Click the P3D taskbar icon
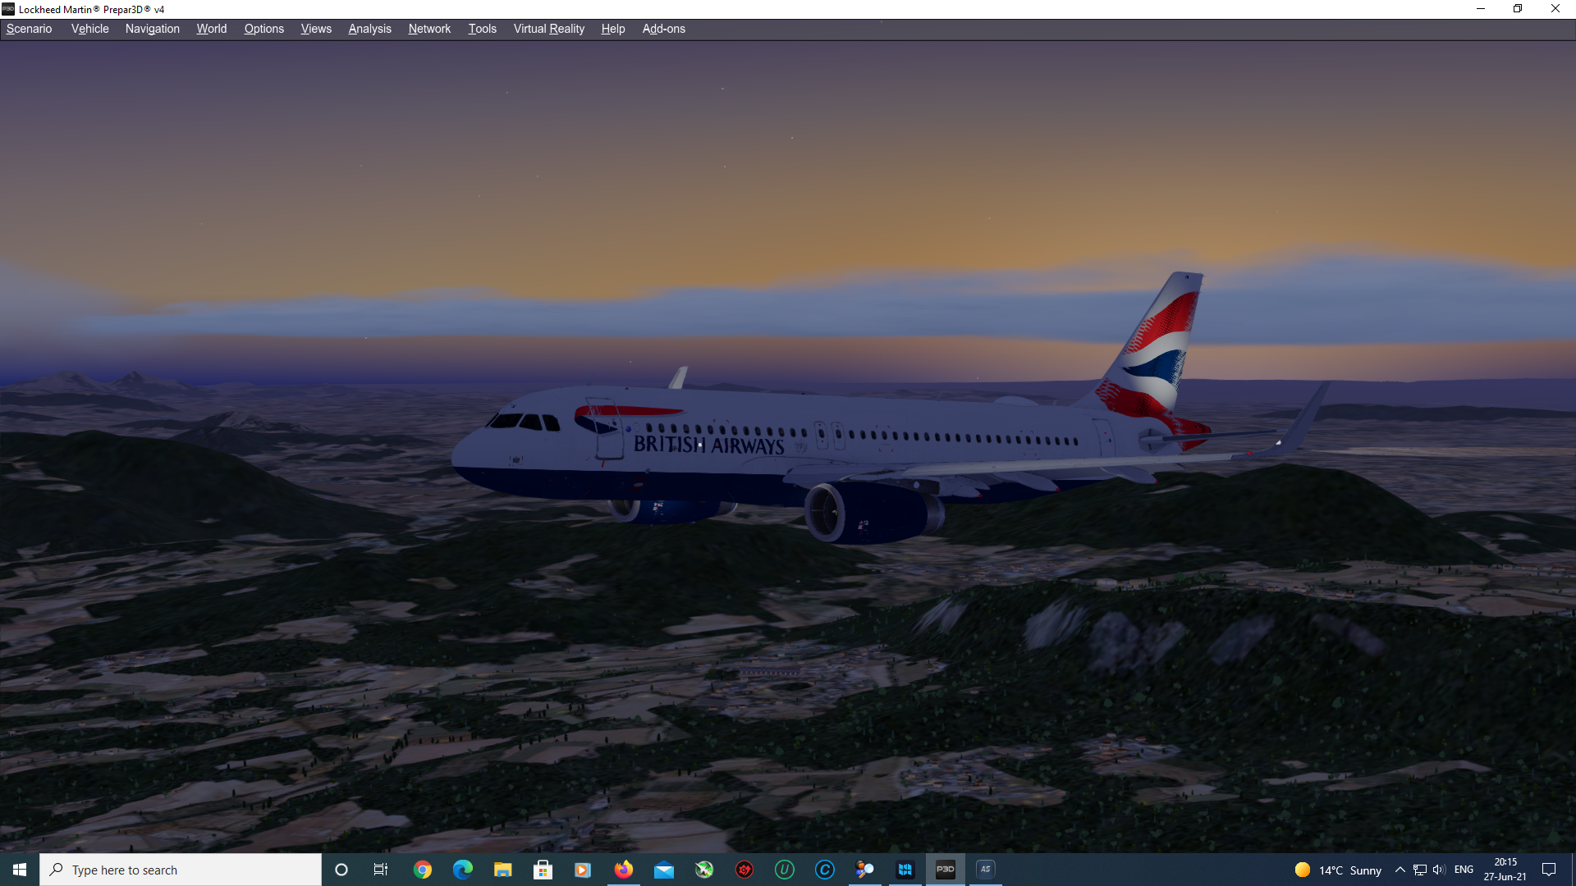The image size is (1576, 886). click(945, 870)
